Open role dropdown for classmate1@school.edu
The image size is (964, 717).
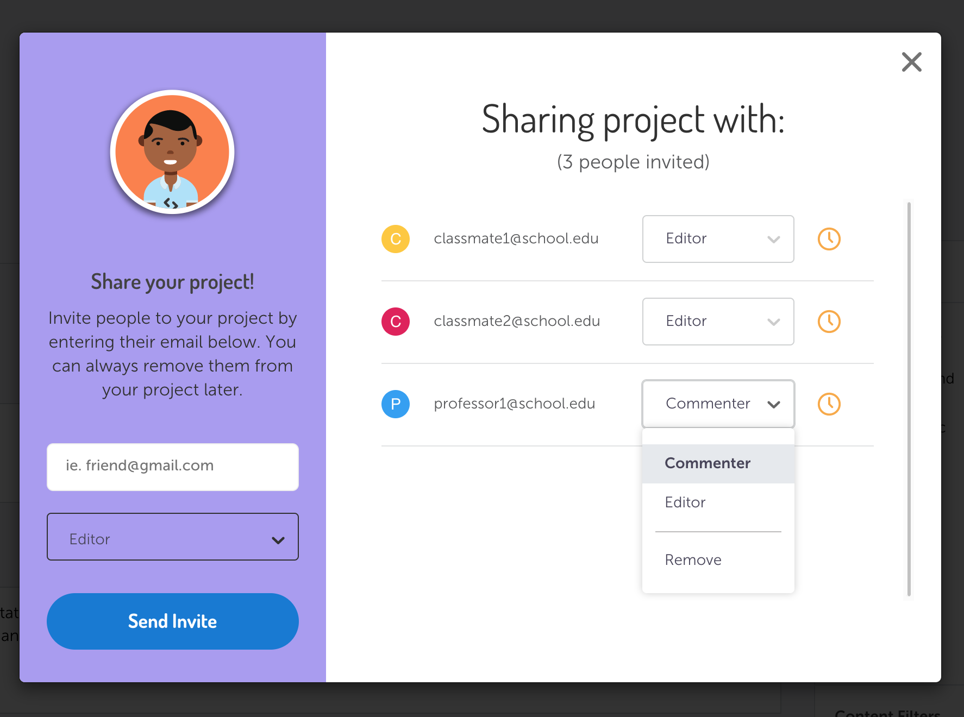(718, 239)
